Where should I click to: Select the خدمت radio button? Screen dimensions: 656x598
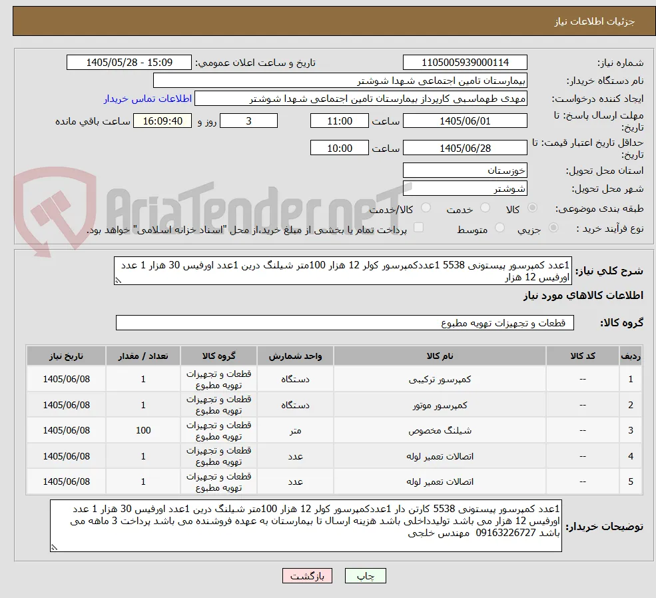pos(486,208)
